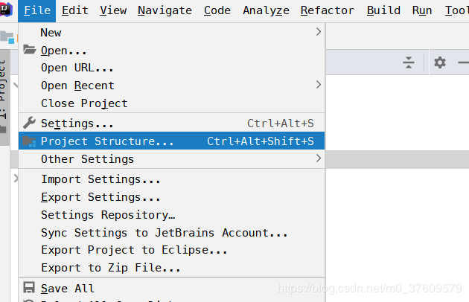469x302 pixels.
Task: Click the gear icon in the panel header
Action: (440, 62)
